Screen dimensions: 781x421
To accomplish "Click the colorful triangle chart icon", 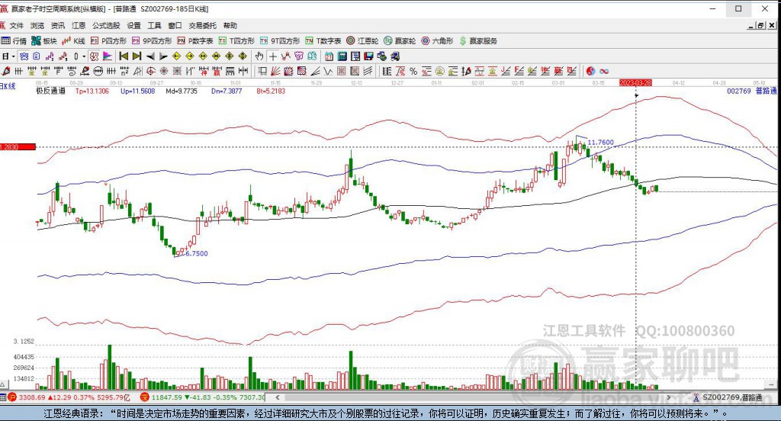I will point(107,56).
